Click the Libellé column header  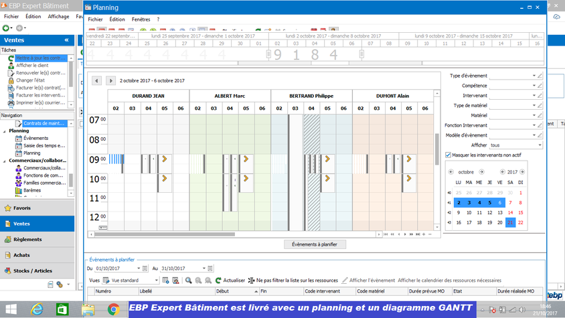point(177,291)
